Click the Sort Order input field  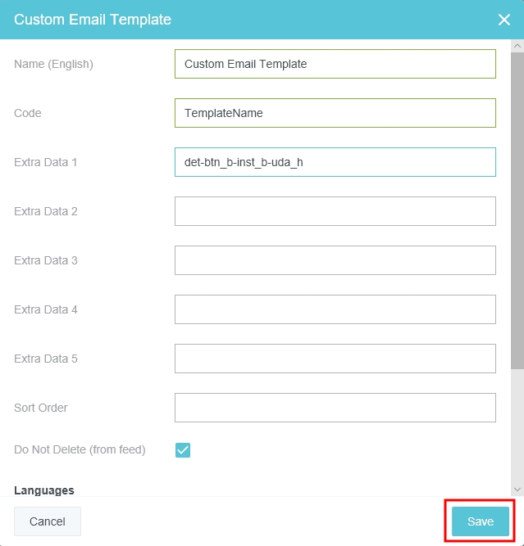(335, 408)
